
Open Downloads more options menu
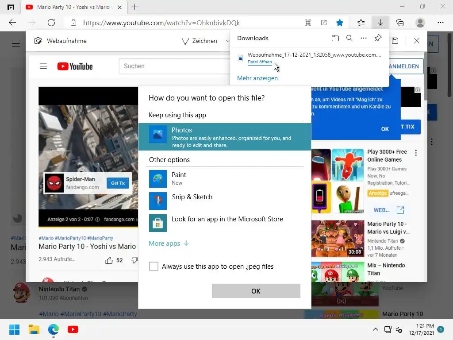[364, 38]
